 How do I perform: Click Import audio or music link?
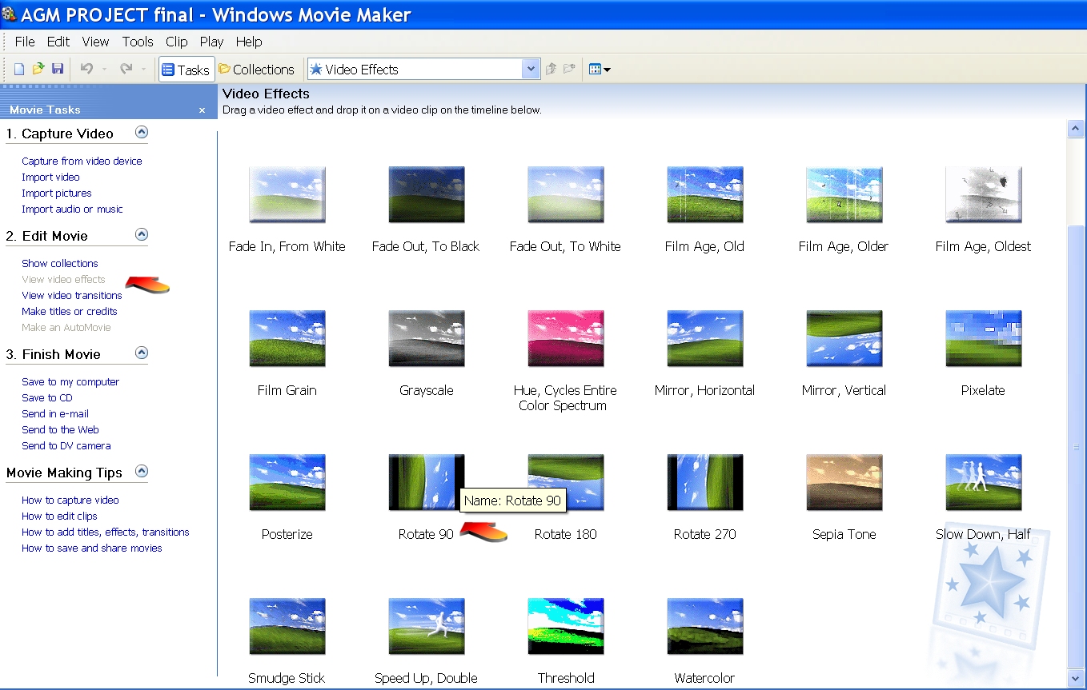pos(72,209)
